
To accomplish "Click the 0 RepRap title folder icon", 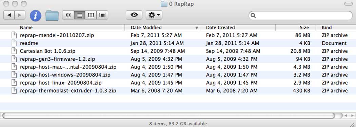I will pyautogui.click(x=164, y=4).
